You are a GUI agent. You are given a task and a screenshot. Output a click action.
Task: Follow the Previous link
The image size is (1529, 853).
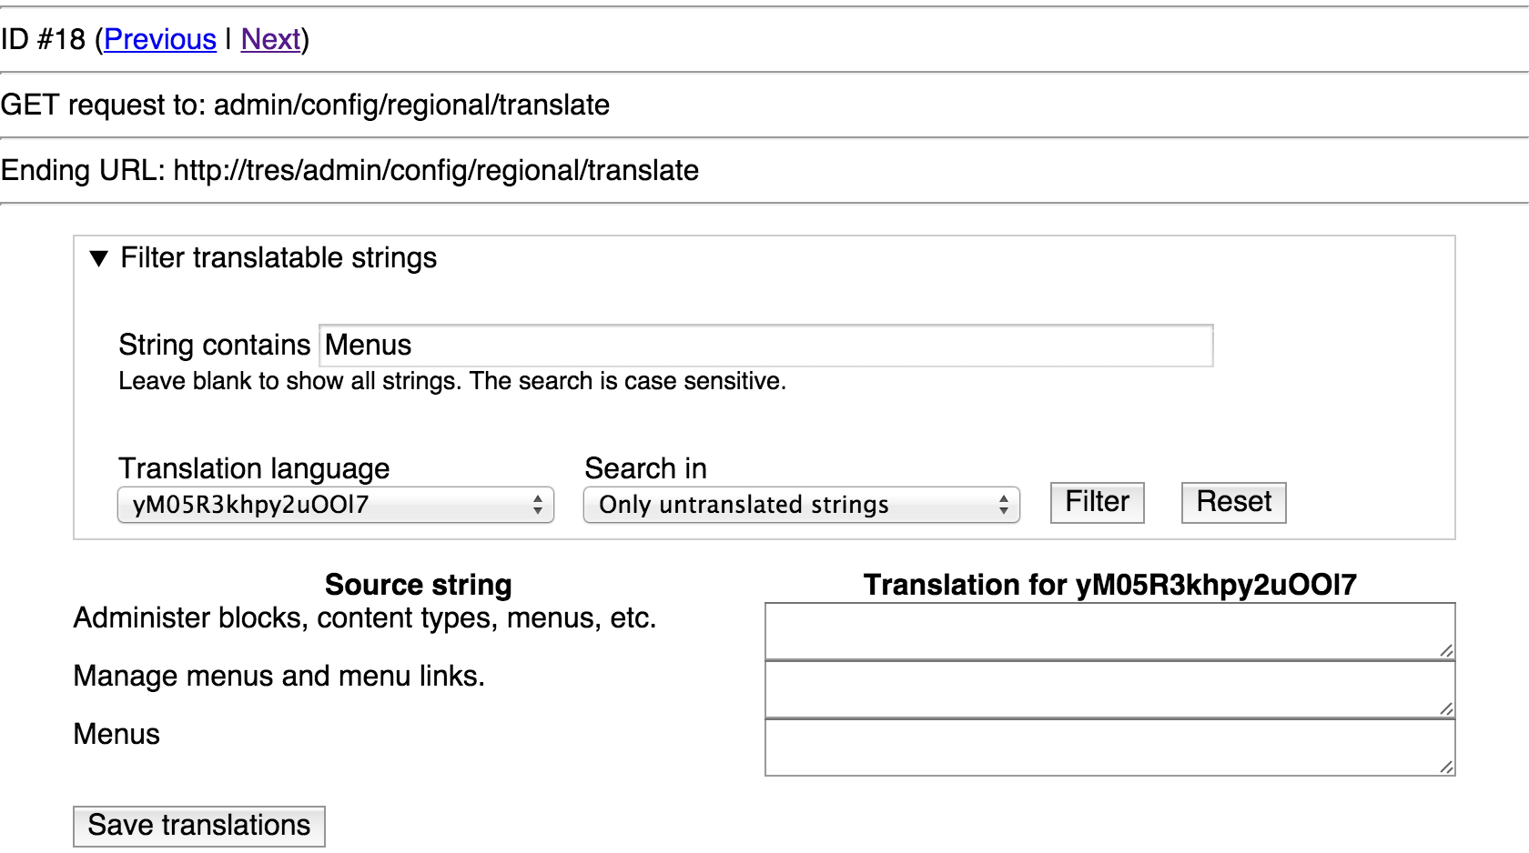159,39
